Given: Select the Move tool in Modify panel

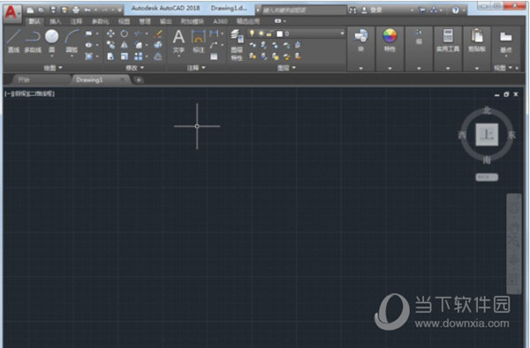Looking at the screenshot, I should coord(110,34).
